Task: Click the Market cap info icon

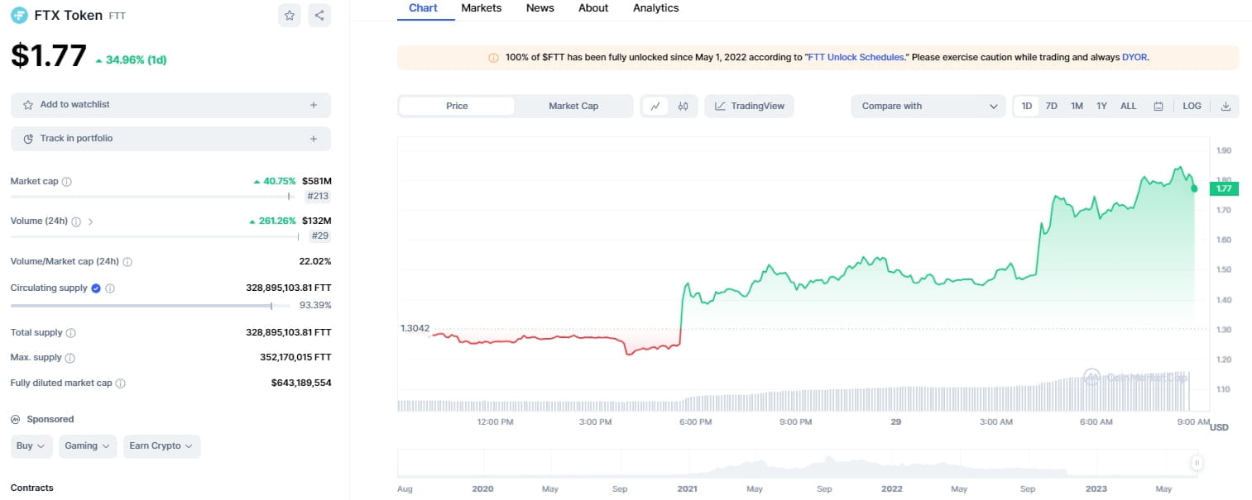Action: pyautogui.click(x=68, y=181)
